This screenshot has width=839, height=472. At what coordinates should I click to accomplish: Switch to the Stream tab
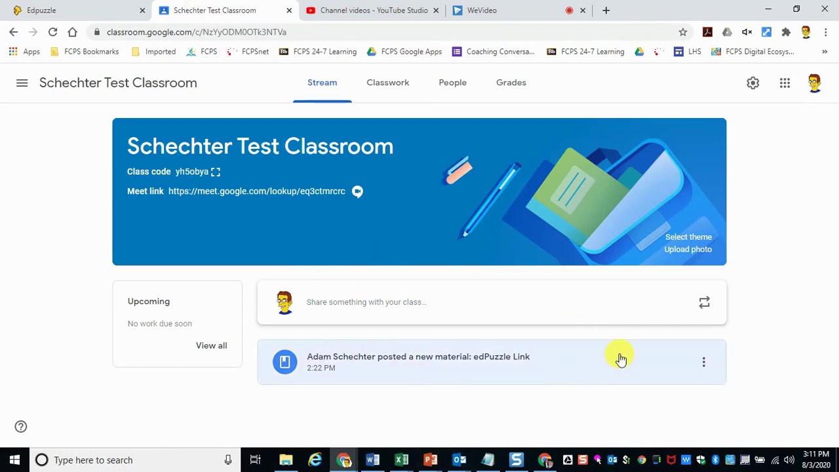(x=322, y=83)
